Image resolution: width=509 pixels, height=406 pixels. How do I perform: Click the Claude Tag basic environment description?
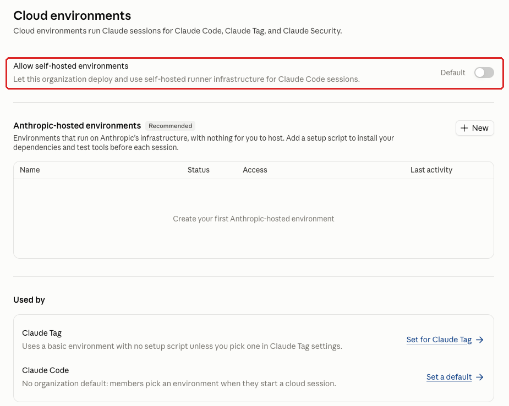(x=182, y=346)
